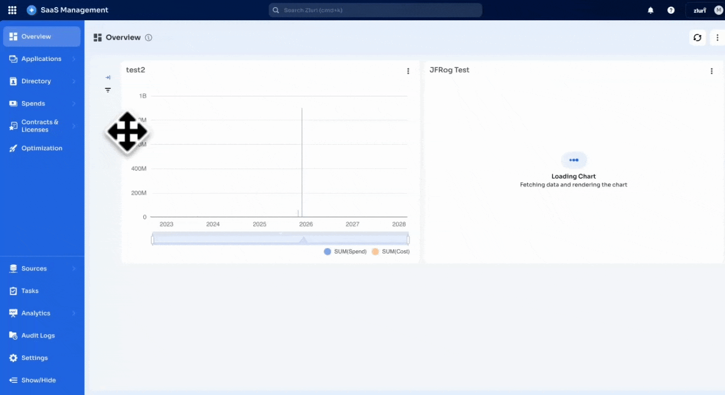Open Sources in sidebar
725x395 pixels.
[42, 268]
